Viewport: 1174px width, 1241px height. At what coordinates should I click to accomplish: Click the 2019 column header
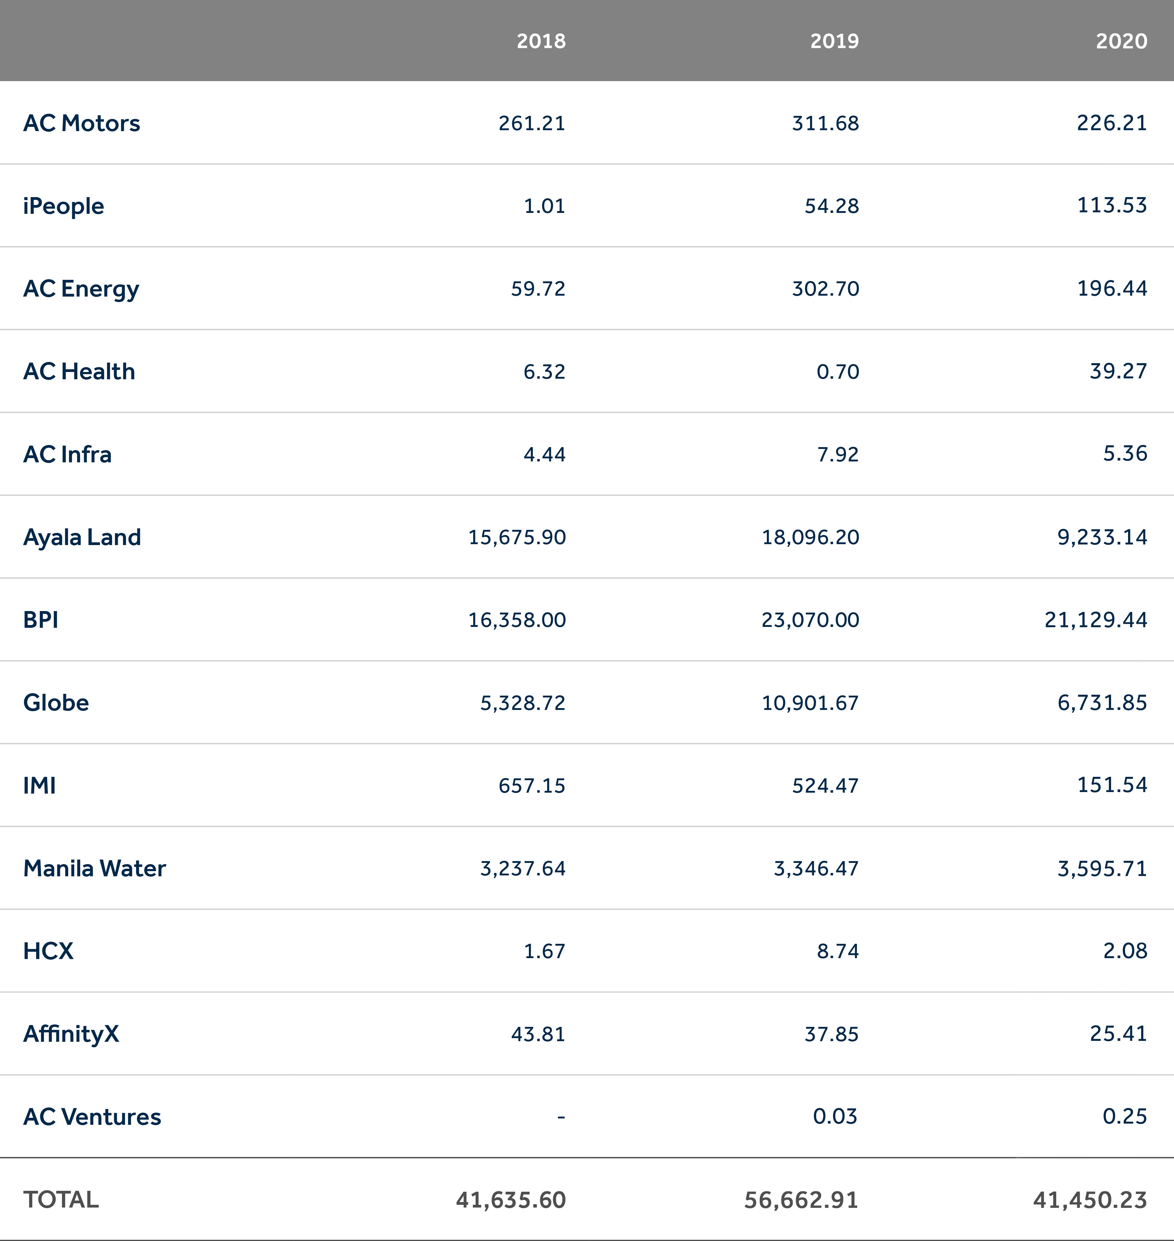(x=834, y=41)
